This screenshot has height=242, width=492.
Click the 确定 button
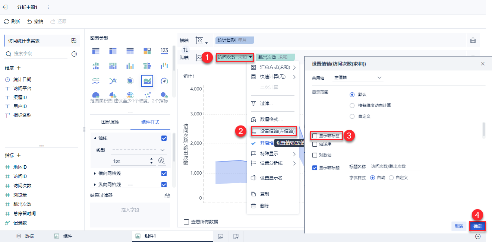point(477,226)
